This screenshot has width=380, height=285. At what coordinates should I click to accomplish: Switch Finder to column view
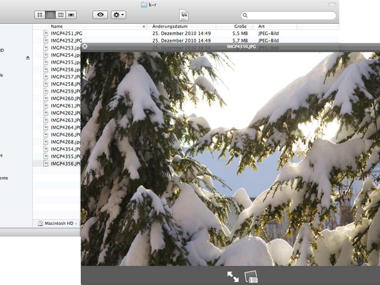coord(61,15)
